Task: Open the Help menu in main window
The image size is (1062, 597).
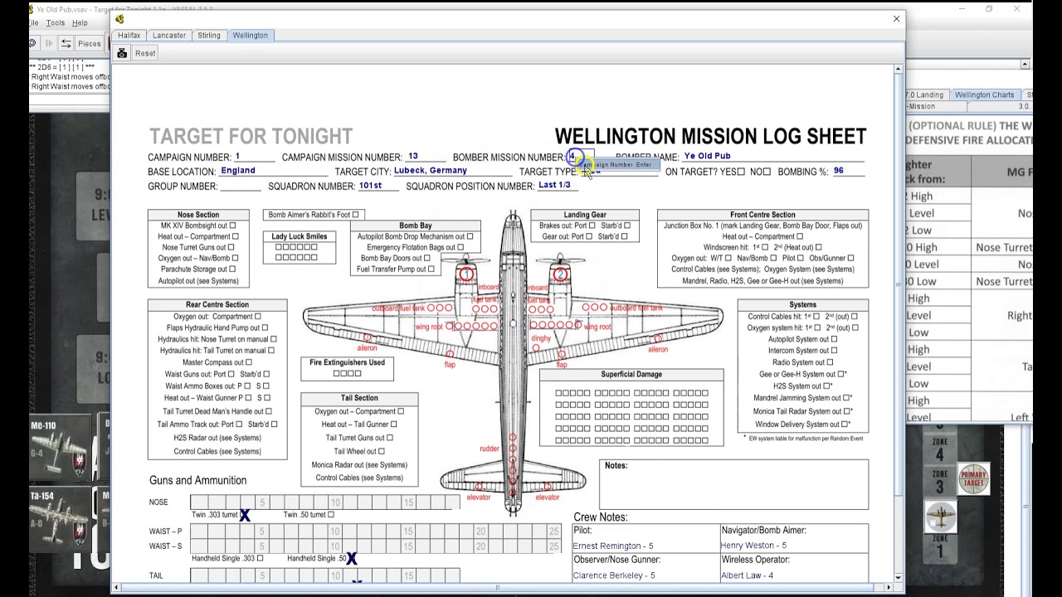Action: [x=80, y=23]
